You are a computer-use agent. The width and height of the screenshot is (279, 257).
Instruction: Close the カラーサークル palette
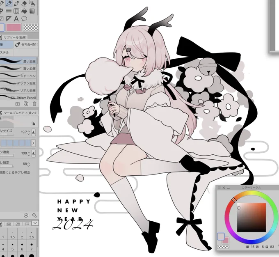(x=224, y=188)
